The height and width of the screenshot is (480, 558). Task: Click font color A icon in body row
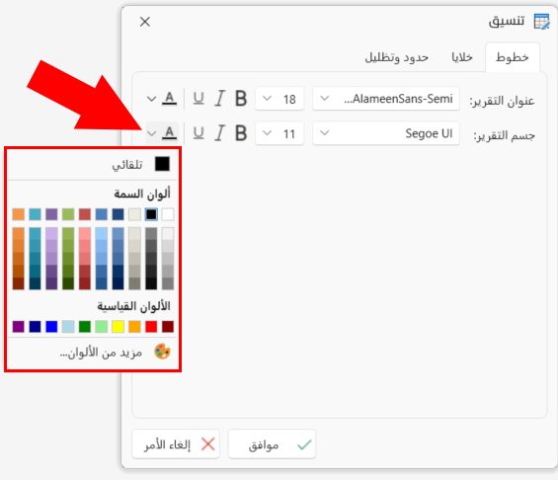[170, 133]
